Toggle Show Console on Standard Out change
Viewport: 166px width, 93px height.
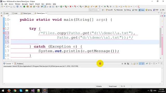(x=140, y=64)
